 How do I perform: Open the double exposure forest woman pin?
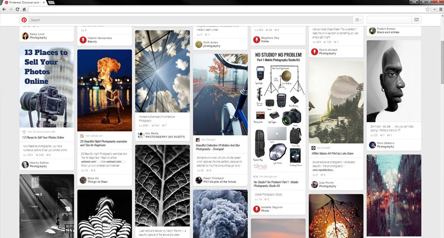coord(336,103)
